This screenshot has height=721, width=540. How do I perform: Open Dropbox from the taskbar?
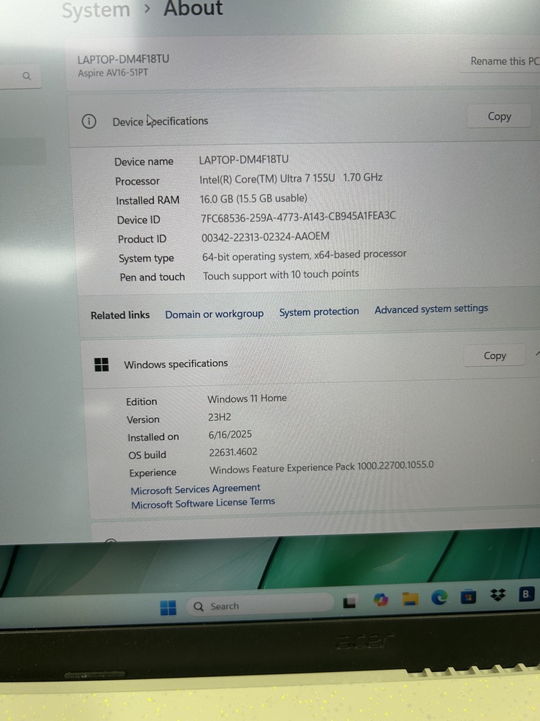(498, 595)
